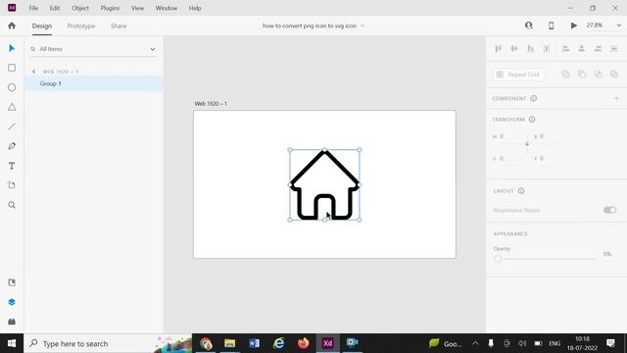Click the X position input field
The height and width of the screenshot is (353, 627).
tap(551, 136)
